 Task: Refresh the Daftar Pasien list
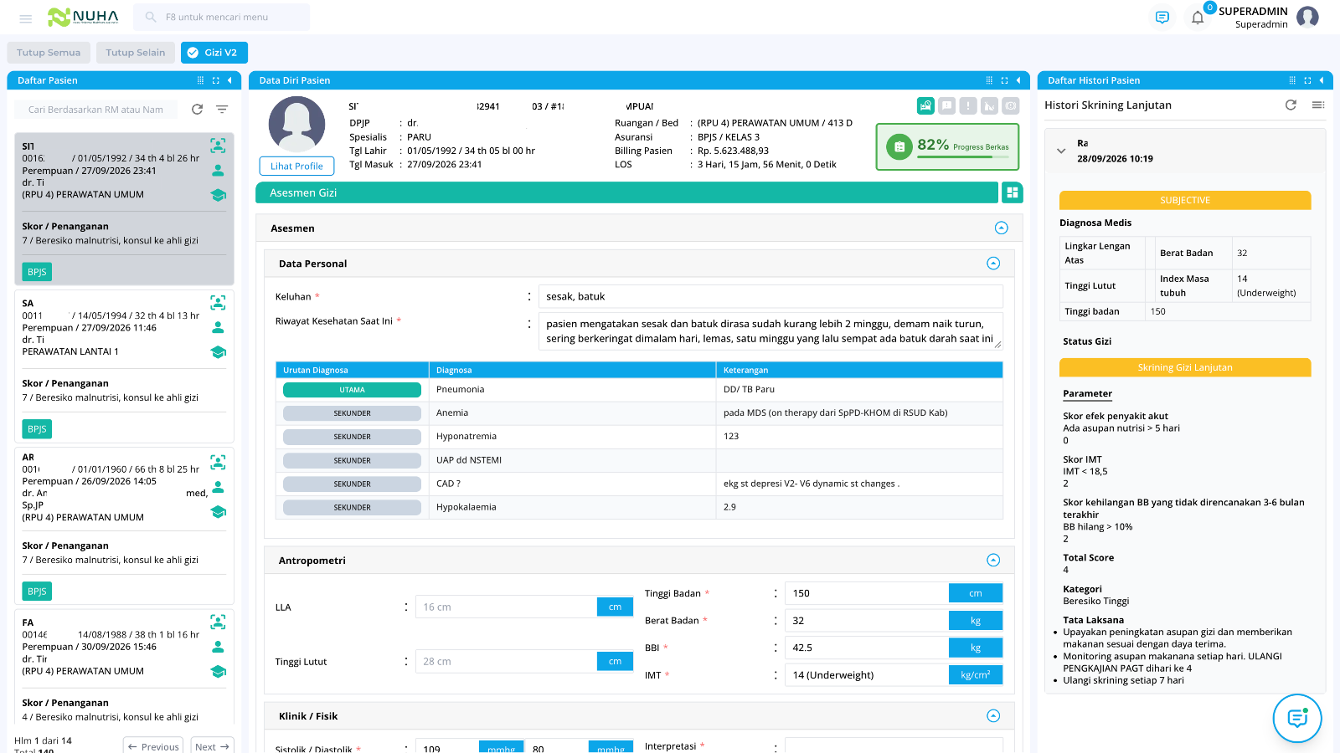[197, 110]
